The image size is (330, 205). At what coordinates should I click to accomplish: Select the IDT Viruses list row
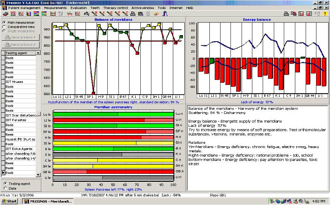tap(20, 82)
